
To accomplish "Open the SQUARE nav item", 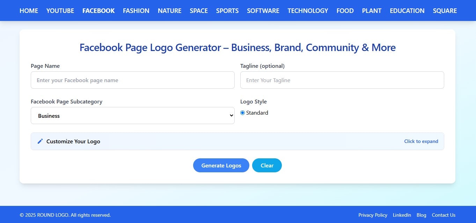I will 445,11.
